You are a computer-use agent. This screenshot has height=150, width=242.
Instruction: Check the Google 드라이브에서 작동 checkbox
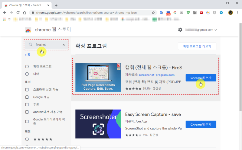pos(27,122)
